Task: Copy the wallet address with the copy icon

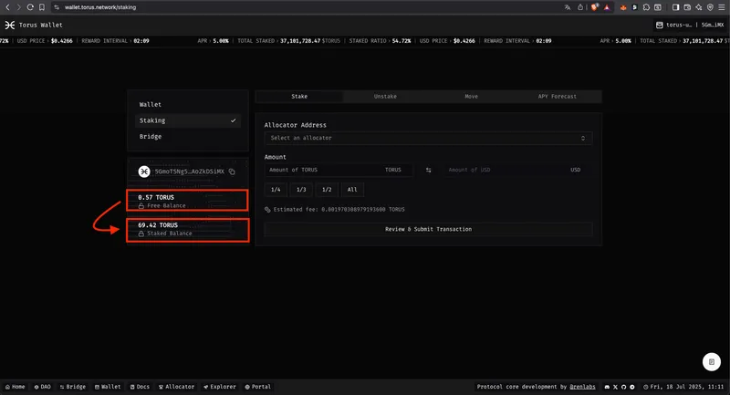Action: (x=233, y=172)
